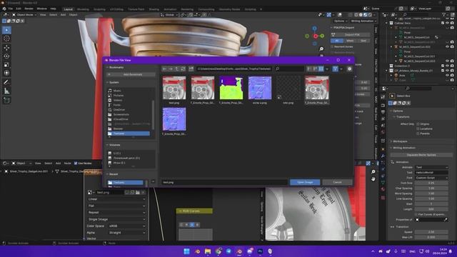This screenshot has width=457, height=257.
Task: Select the Annotate tool in left toolbar
Action: coord(6,82)
